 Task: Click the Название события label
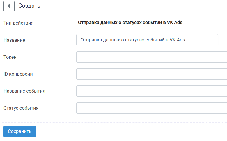click(24, 91)
